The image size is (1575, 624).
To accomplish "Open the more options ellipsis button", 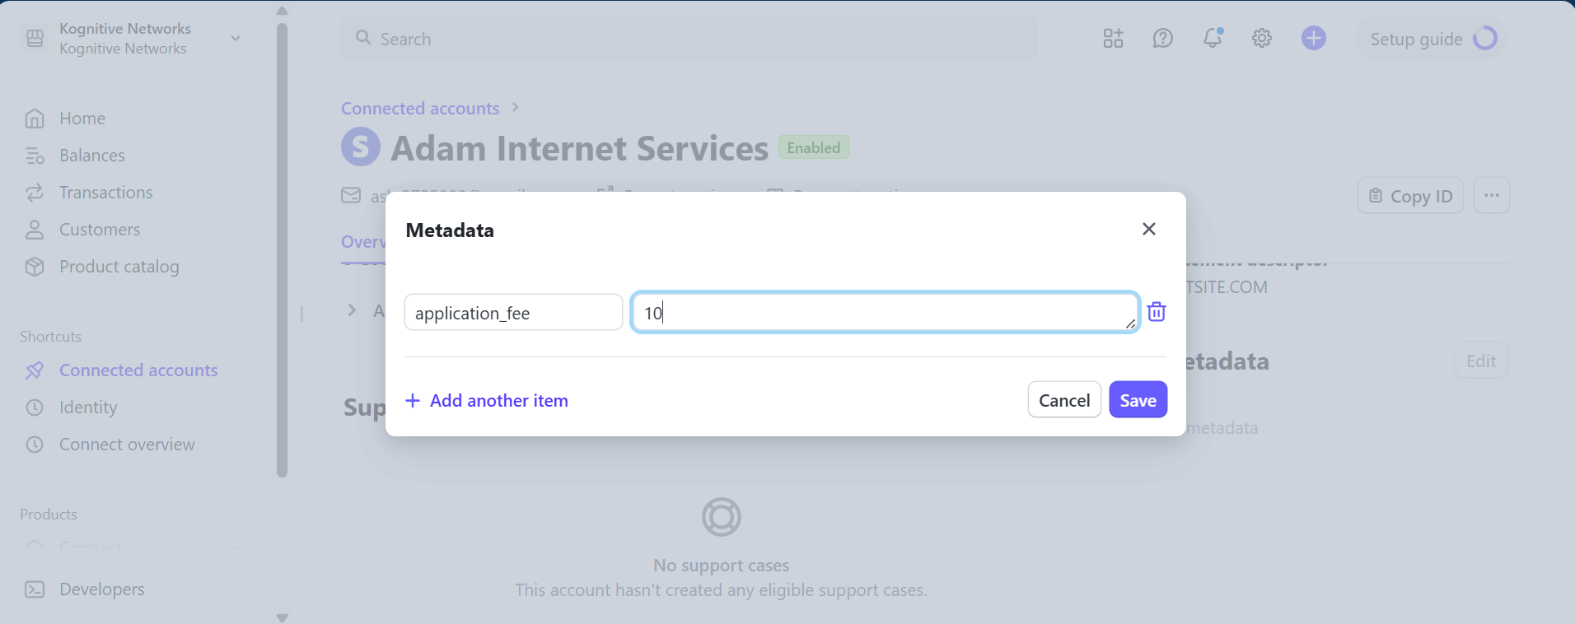I will pyautogui.click(x=1491, y=195).
